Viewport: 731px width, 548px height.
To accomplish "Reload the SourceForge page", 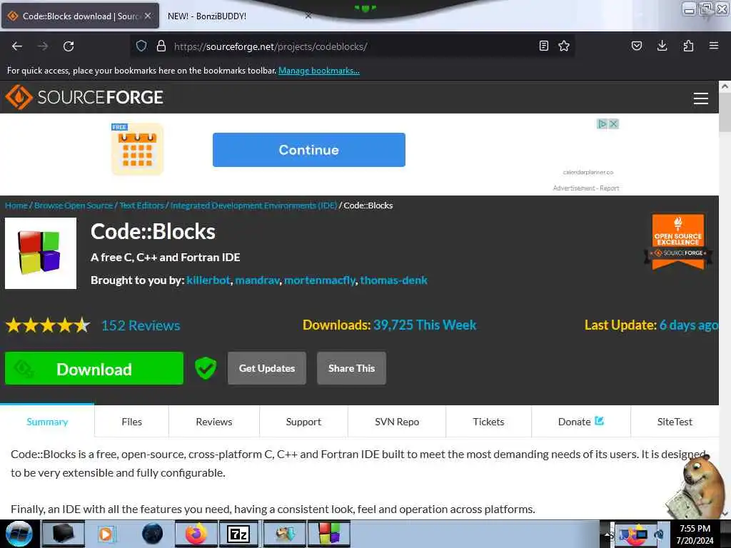I will (69, 46).
